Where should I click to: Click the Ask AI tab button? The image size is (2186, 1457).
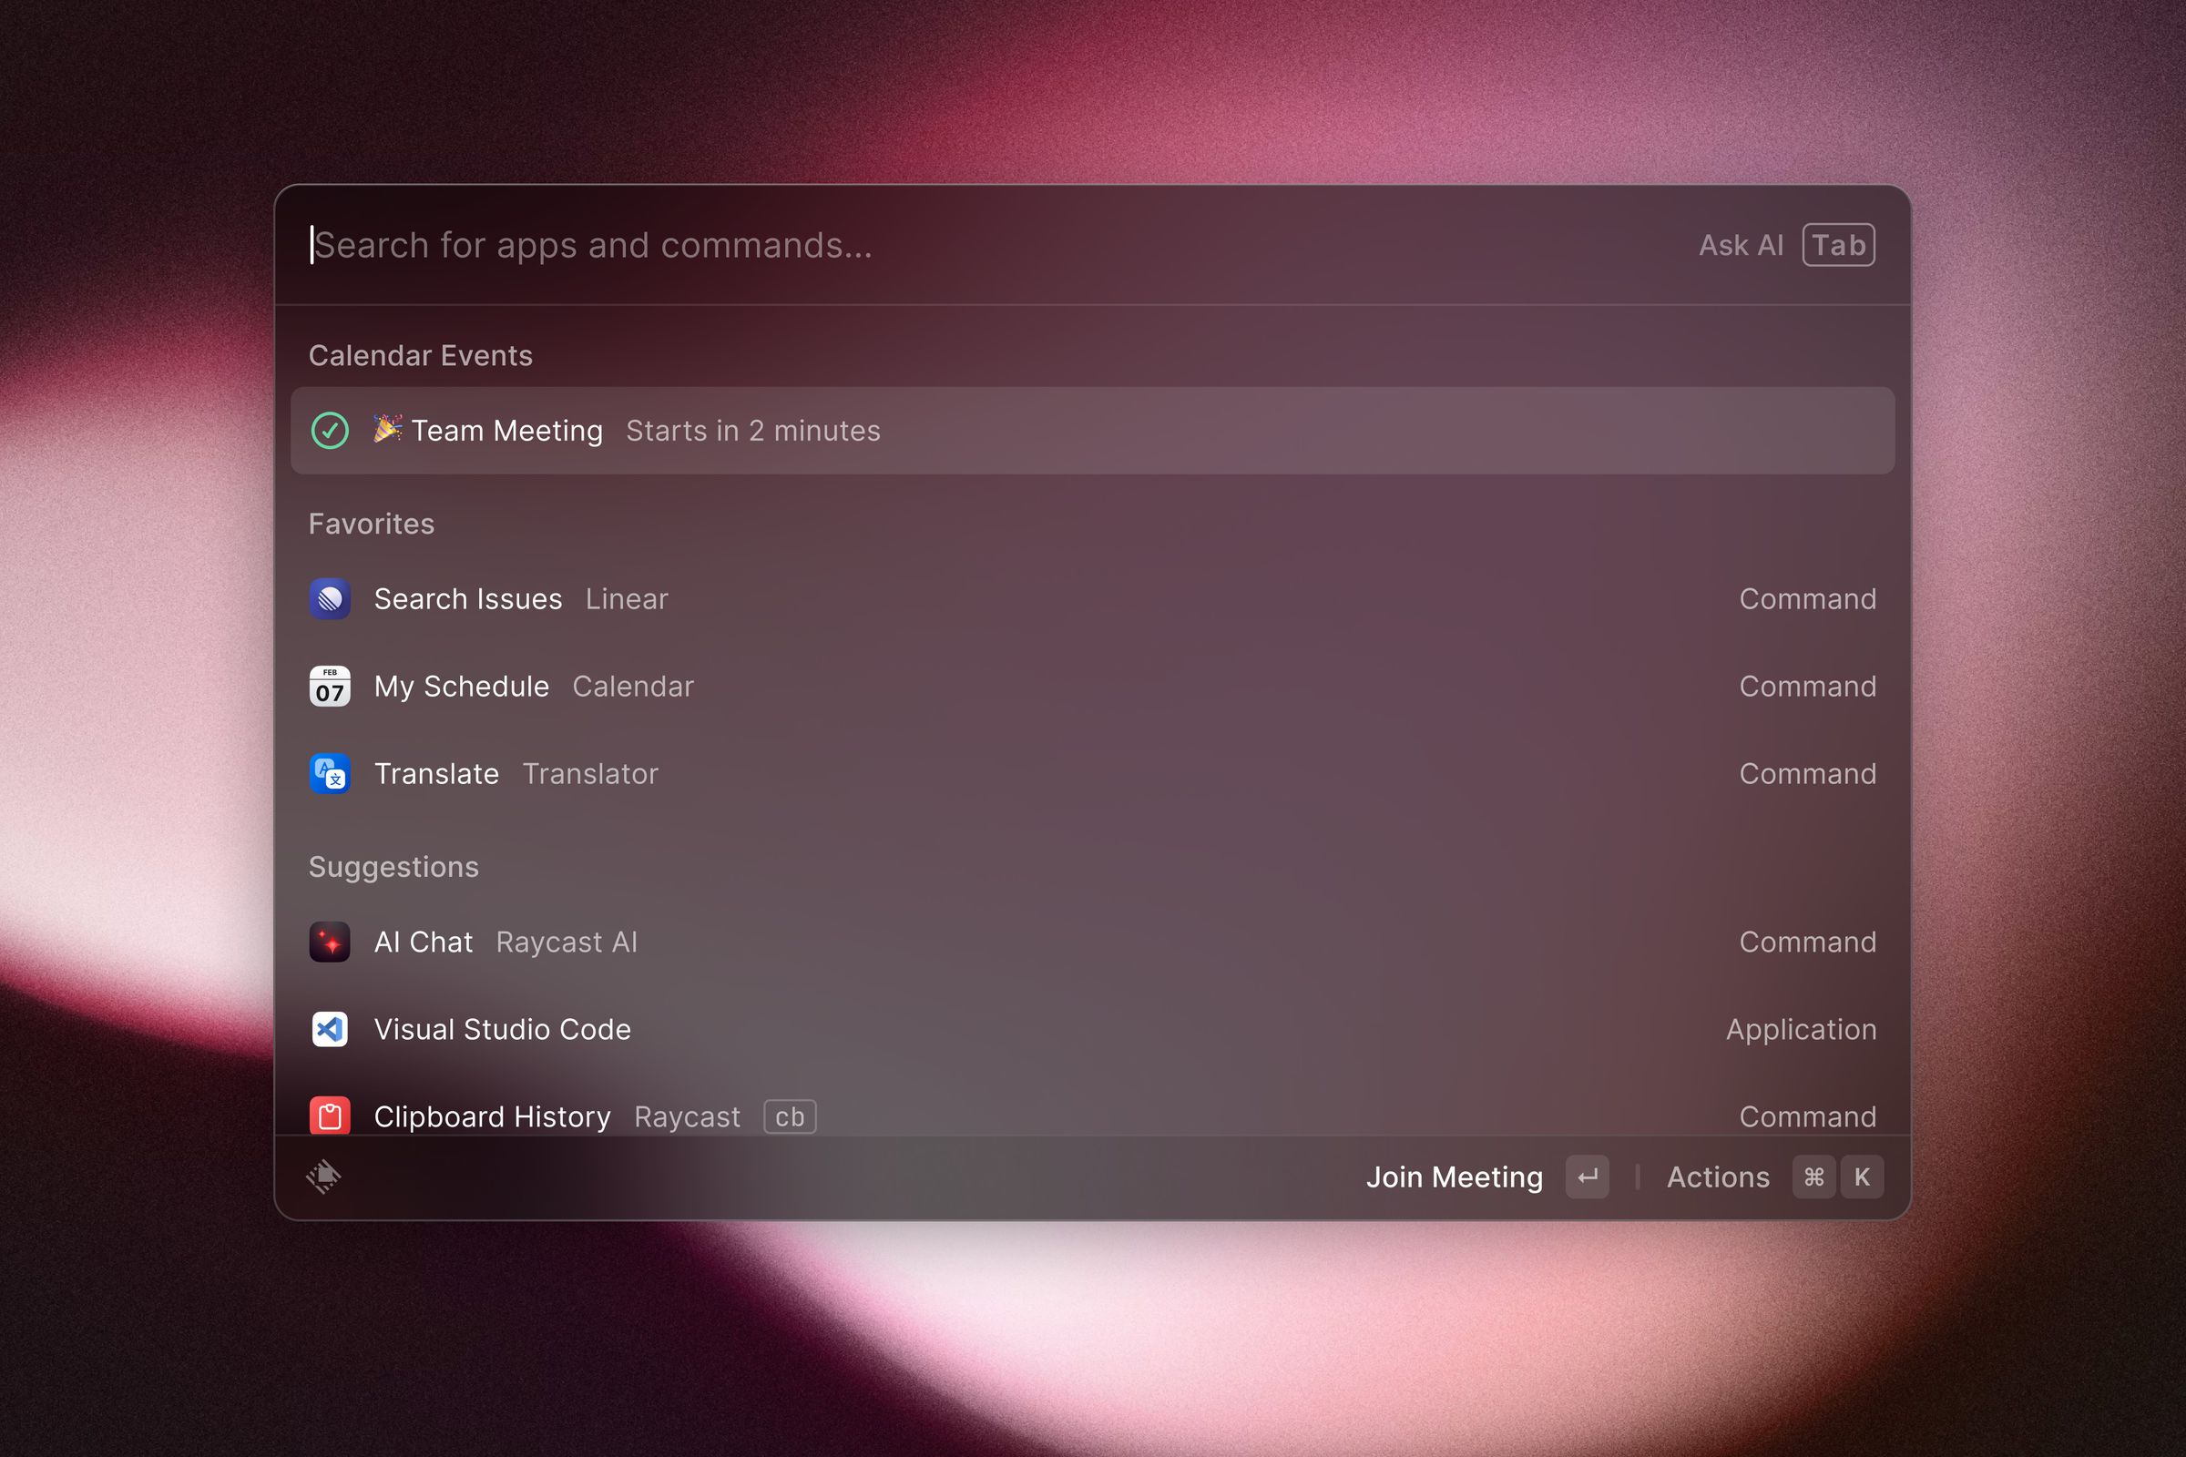1841,244
